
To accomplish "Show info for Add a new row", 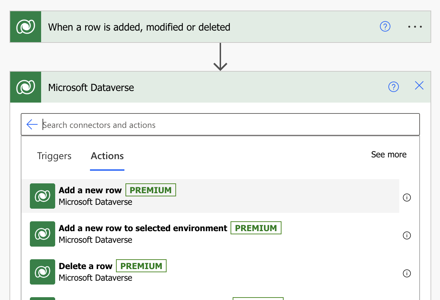I will (407, 197).
